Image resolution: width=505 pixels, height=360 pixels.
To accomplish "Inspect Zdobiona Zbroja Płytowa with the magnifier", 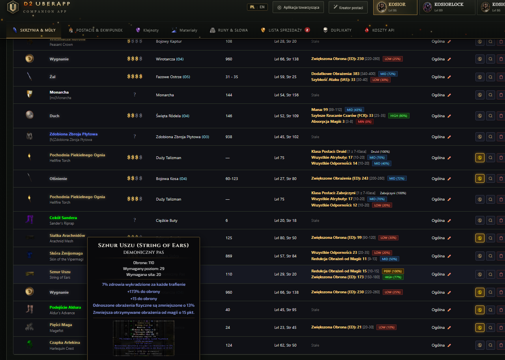I will (x=490, y=137).
